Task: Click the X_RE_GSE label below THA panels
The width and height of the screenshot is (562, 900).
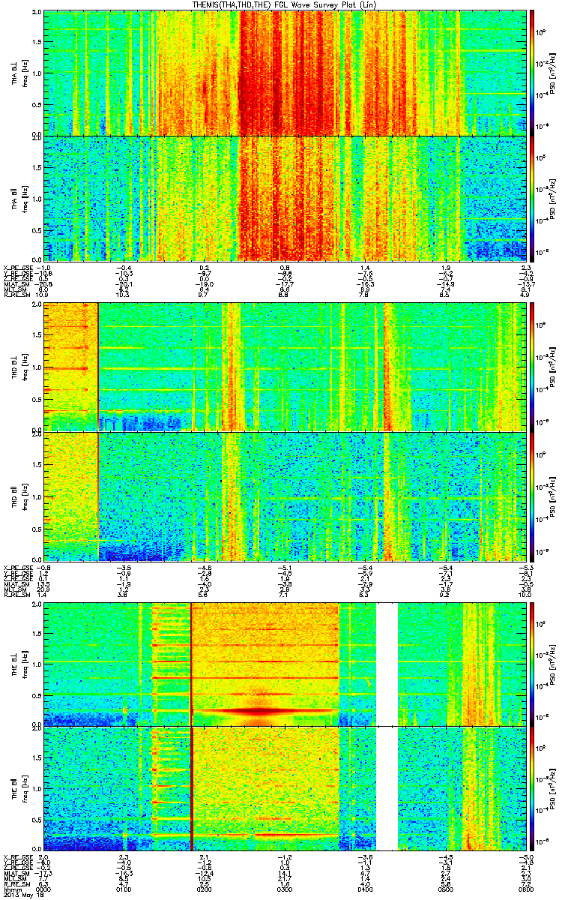Action: [18, 267]
